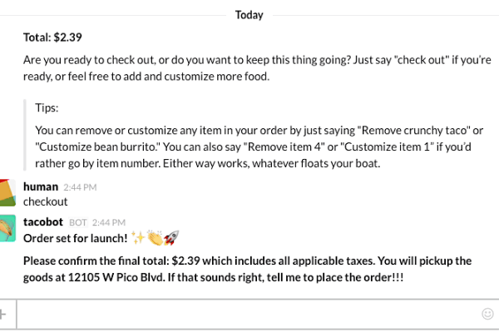Click the "Today" date divider
Screen dimensions: 499x333
[249, 15]
